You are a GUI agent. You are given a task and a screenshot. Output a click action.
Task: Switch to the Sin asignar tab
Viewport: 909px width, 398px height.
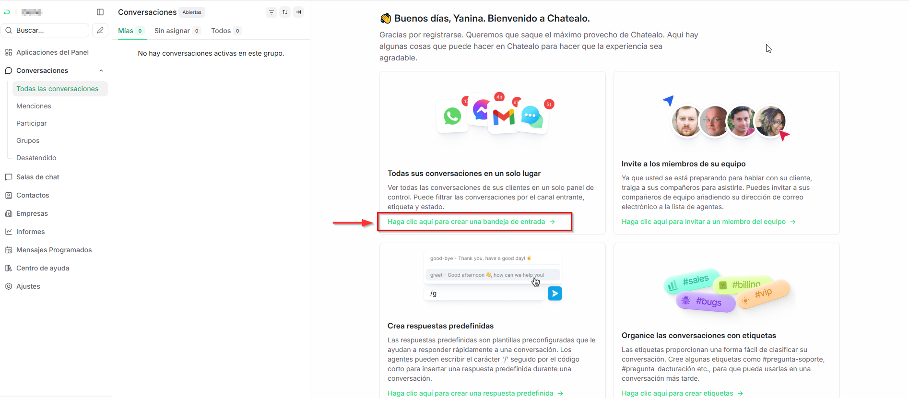172,31
